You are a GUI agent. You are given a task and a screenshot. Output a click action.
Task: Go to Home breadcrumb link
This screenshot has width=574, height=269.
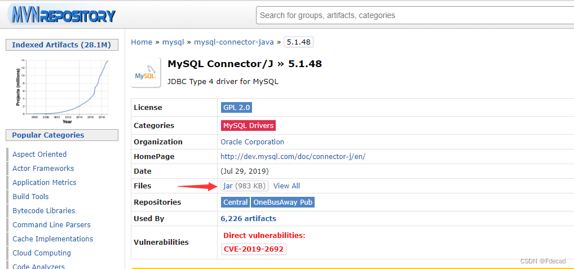tap(142, 42)
